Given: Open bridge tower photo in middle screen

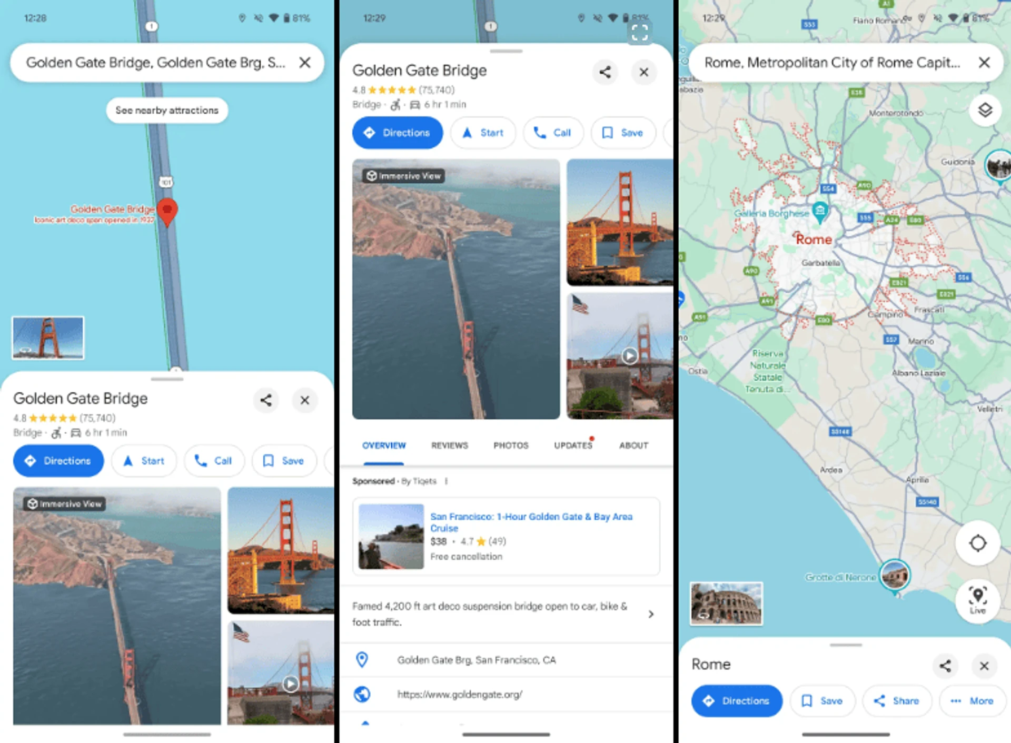Looking at the screenshot, I should (x=620, y=222).
